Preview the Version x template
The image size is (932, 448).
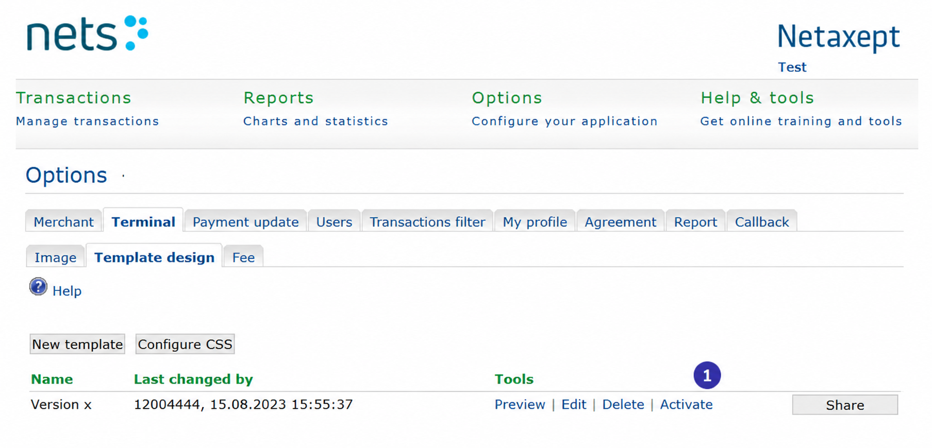point(520,404)
